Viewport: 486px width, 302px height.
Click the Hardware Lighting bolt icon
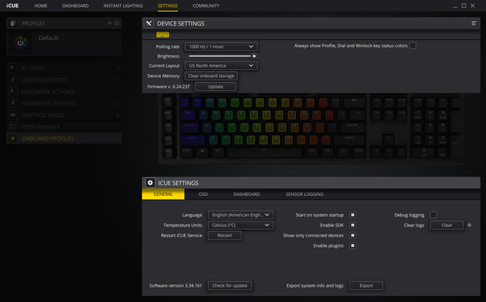[x=12, y=103]
